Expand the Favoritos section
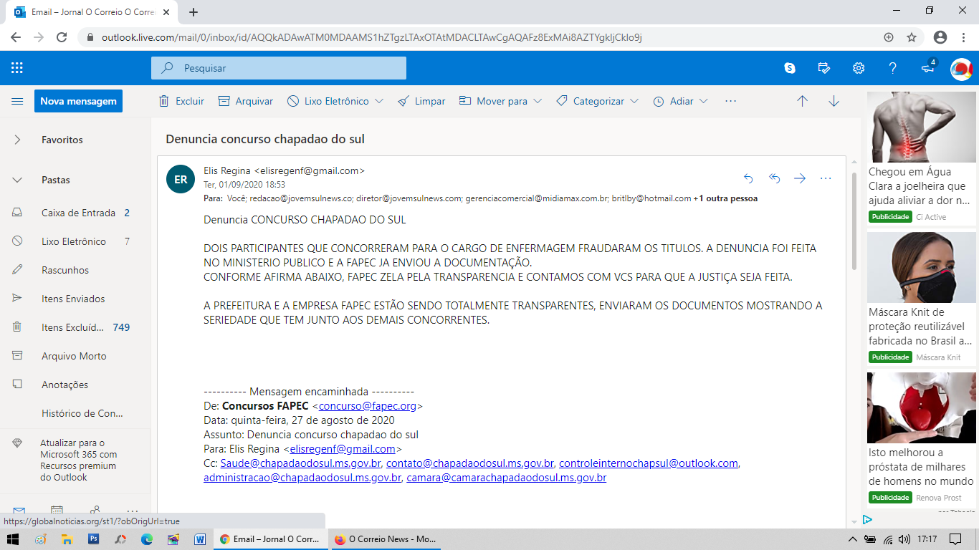This screenshot has width=979, height=550. pyautogui.click(x=17, y=140)
